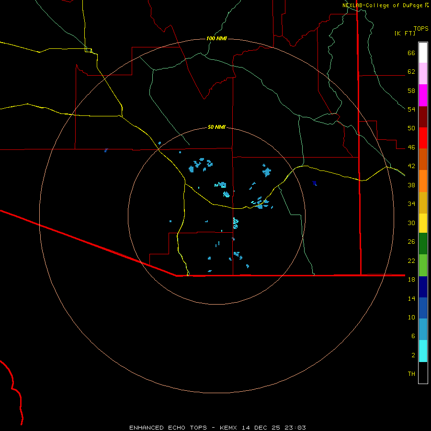Select the magenta 58 kft legend color

[x=423, y=95]
